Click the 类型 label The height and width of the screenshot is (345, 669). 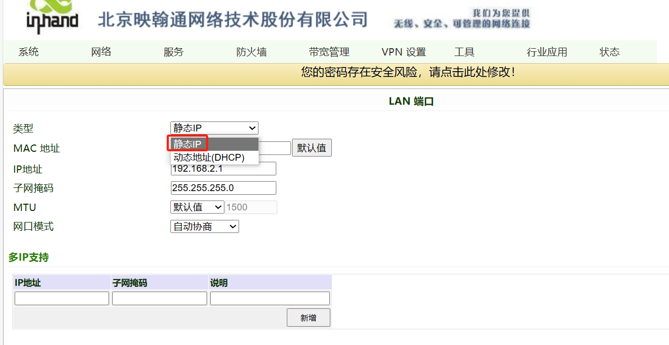(23, 128)
